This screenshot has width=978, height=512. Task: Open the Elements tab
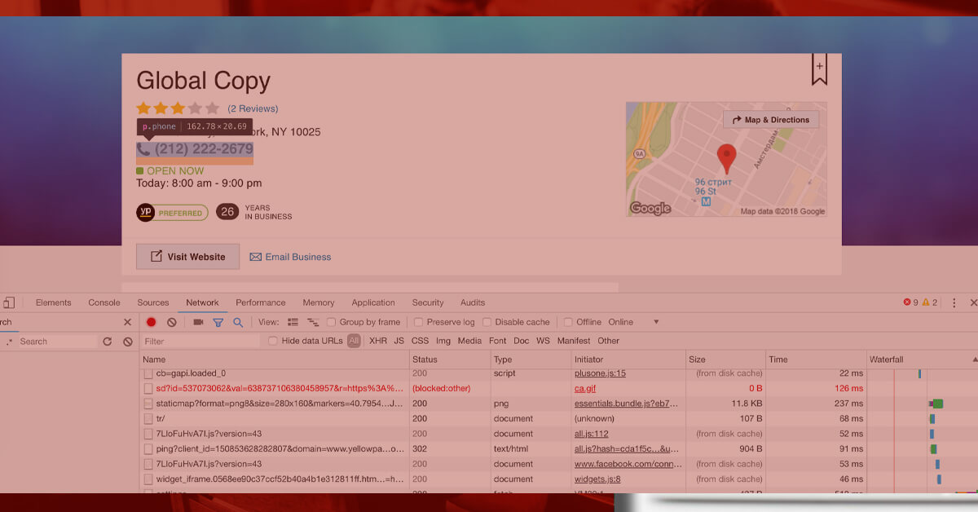(x=53, y=302)
